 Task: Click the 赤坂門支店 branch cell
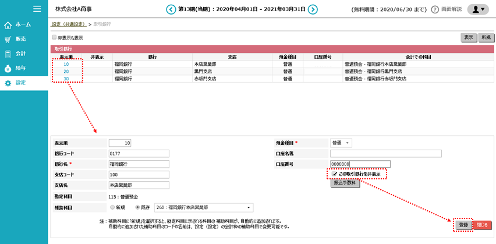232,79
